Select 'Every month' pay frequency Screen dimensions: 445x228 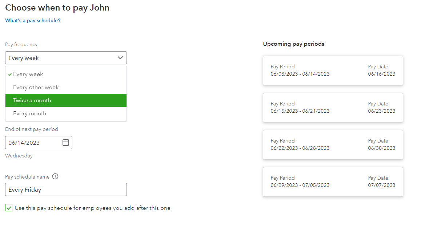(29, 113)
